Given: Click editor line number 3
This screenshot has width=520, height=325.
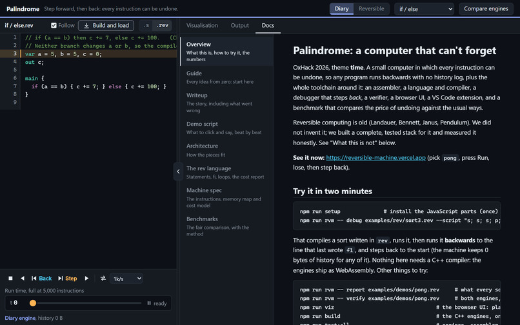Looking at the screenshot, I should point(15,54).
